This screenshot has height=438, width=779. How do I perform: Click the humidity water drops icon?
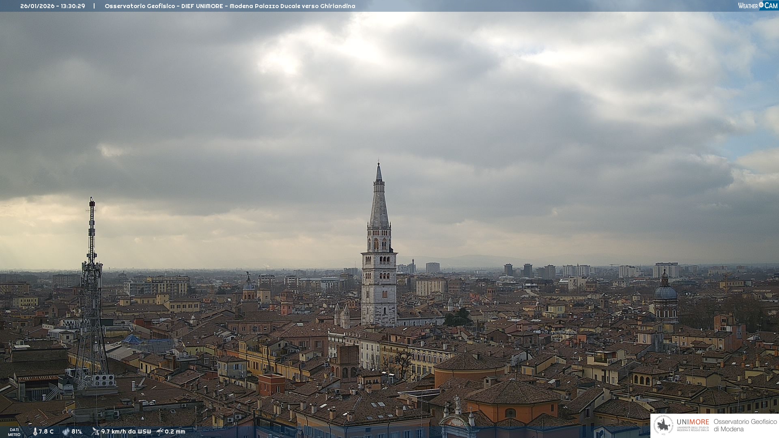[x=66, y=432]
